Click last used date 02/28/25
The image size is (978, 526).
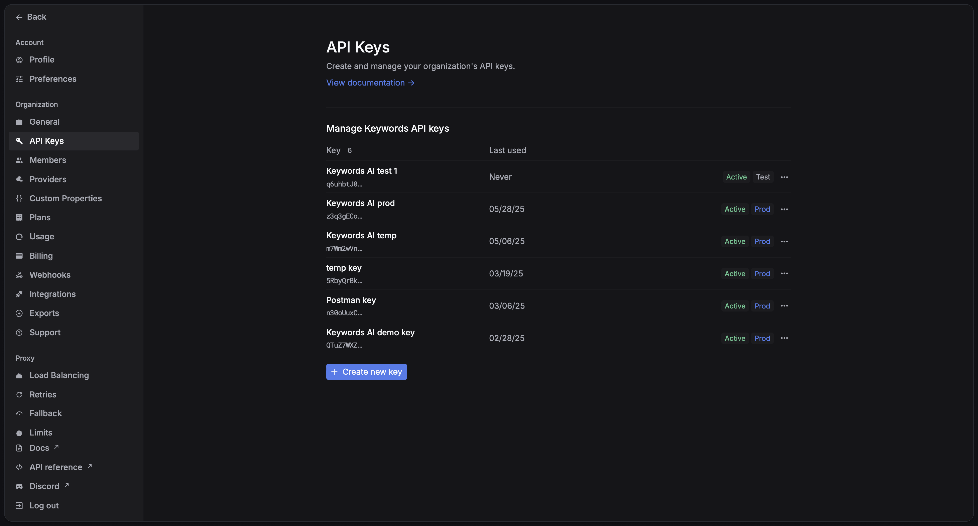click(506, 338)
